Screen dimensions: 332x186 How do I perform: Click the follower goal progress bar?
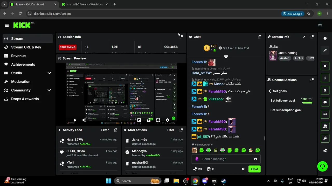tap(307, 103)
